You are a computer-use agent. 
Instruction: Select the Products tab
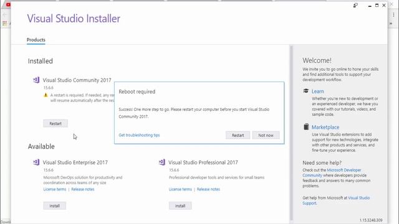click(x=36, y=40)
